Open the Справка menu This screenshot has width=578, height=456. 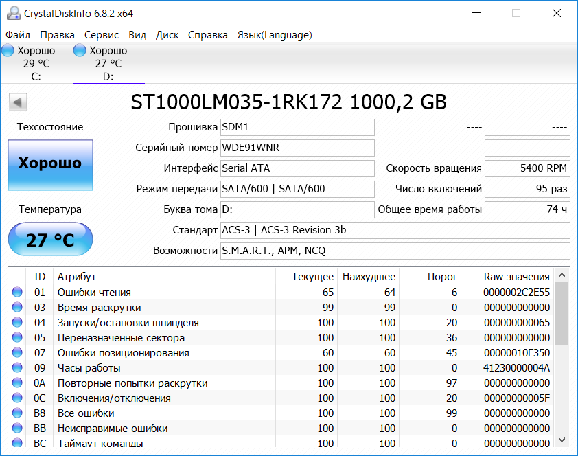(x=207, y=35)
